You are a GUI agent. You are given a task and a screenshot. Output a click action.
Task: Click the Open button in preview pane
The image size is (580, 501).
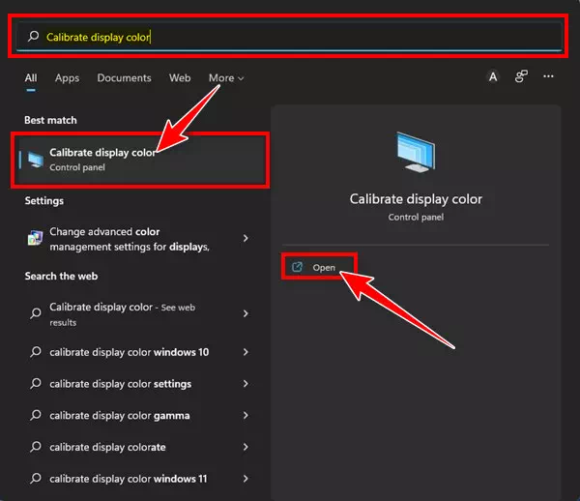click(x=318, y=267)
